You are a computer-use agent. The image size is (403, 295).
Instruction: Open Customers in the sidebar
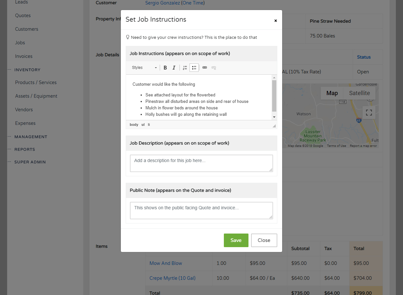pos(27,29)
